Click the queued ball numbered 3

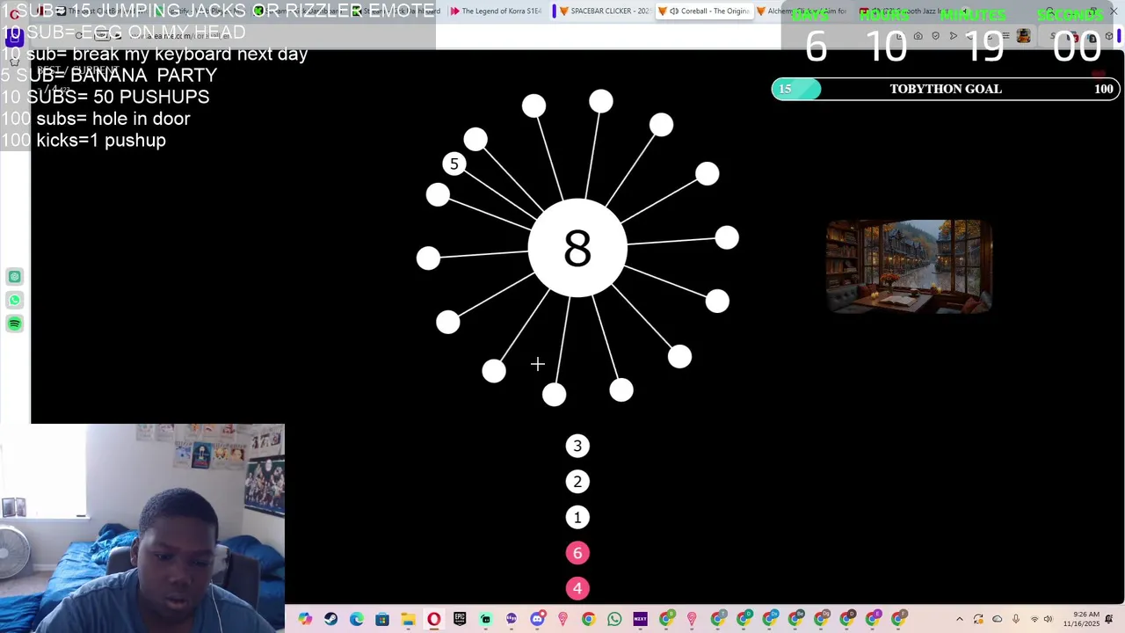click(577, 446)
